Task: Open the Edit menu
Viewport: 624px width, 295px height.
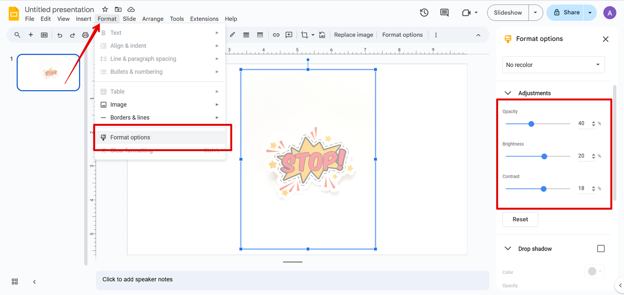Action: pyautogui.click(x=45, y=19)
